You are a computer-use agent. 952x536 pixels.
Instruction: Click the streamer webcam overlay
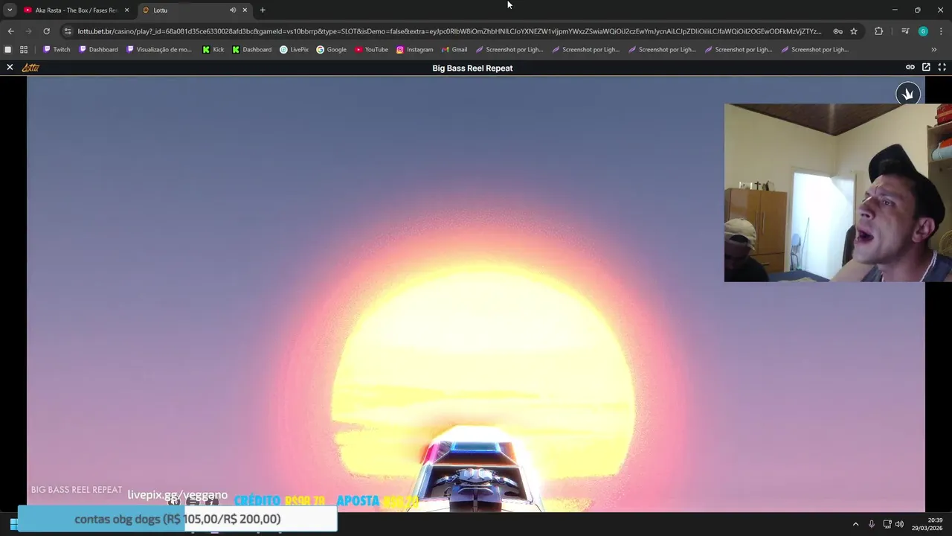click(x=837, y=193)
